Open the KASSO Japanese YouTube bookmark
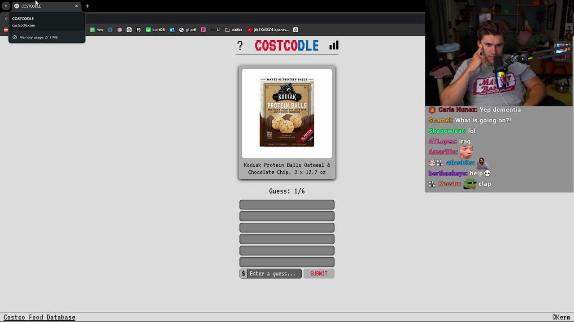 coord(268,30)
